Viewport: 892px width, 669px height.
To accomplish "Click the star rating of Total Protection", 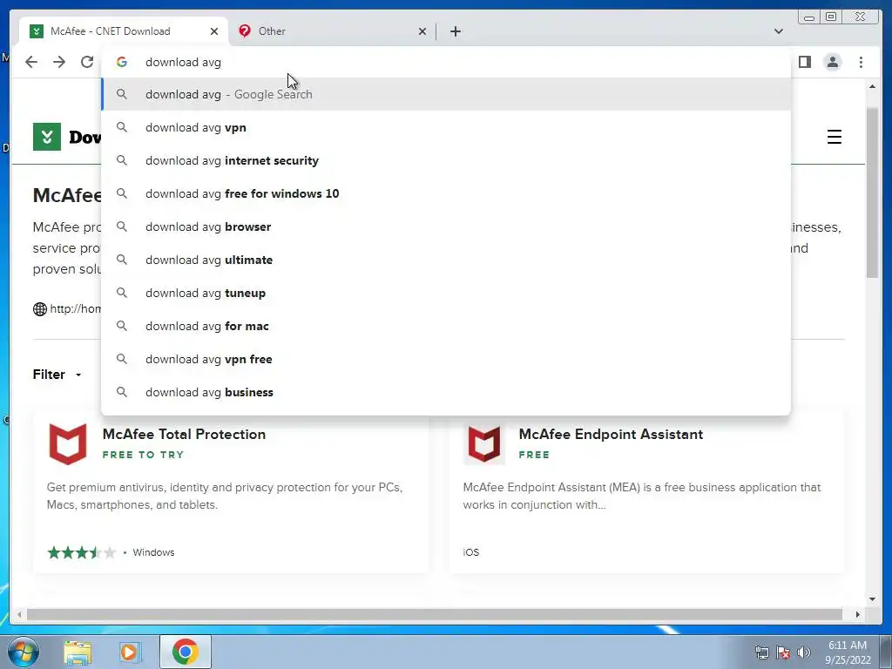I will [82, 552].
